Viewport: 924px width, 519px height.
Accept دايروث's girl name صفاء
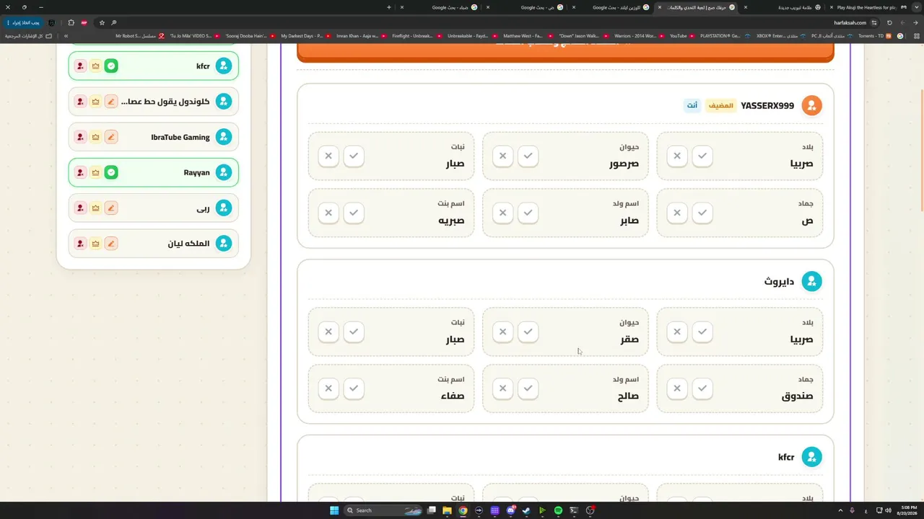354,389
